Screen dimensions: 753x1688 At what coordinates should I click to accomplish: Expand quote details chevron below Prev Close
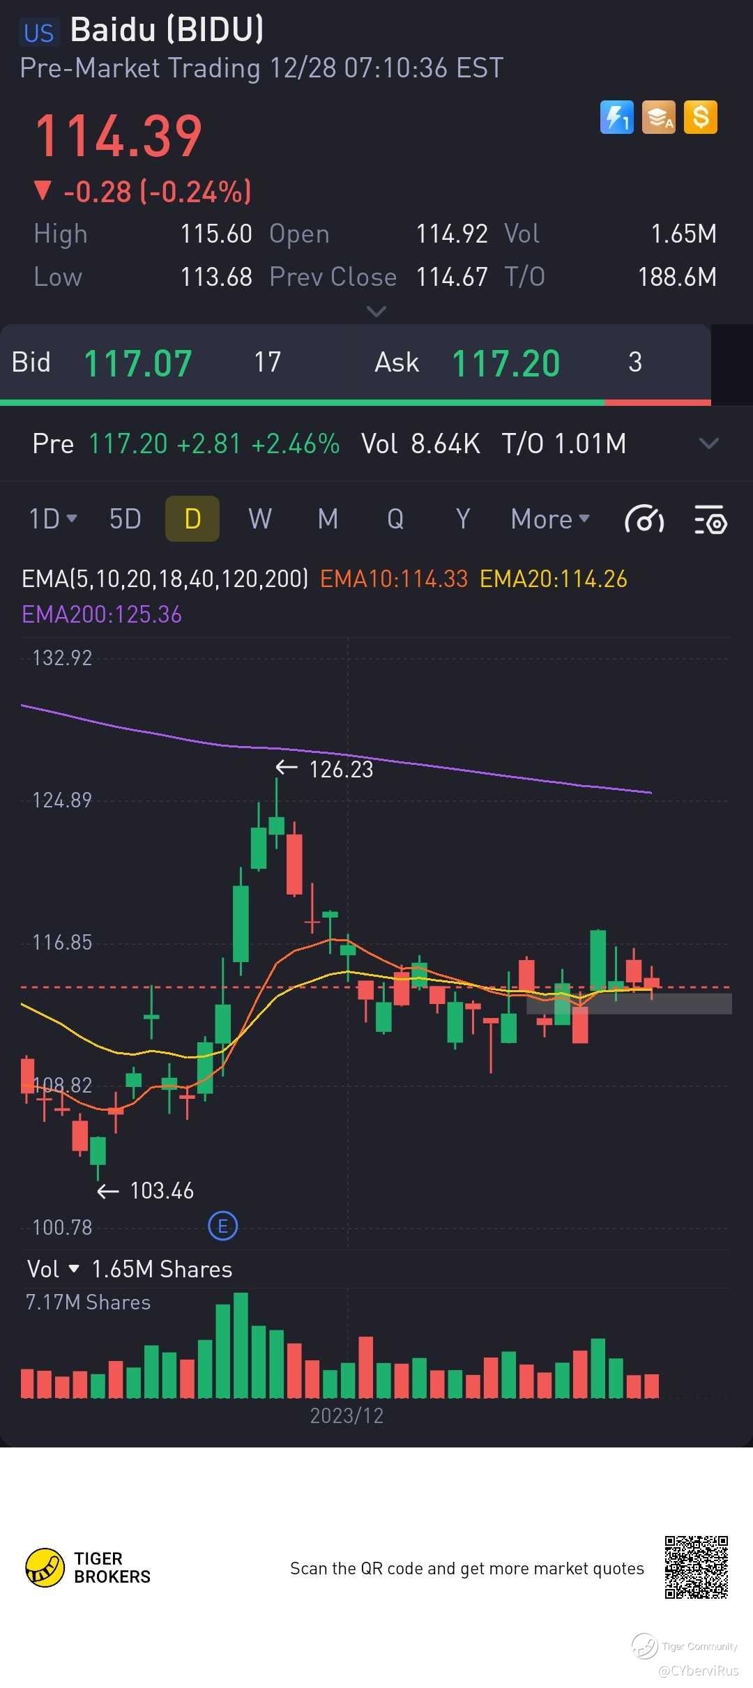tap(376, 311)
